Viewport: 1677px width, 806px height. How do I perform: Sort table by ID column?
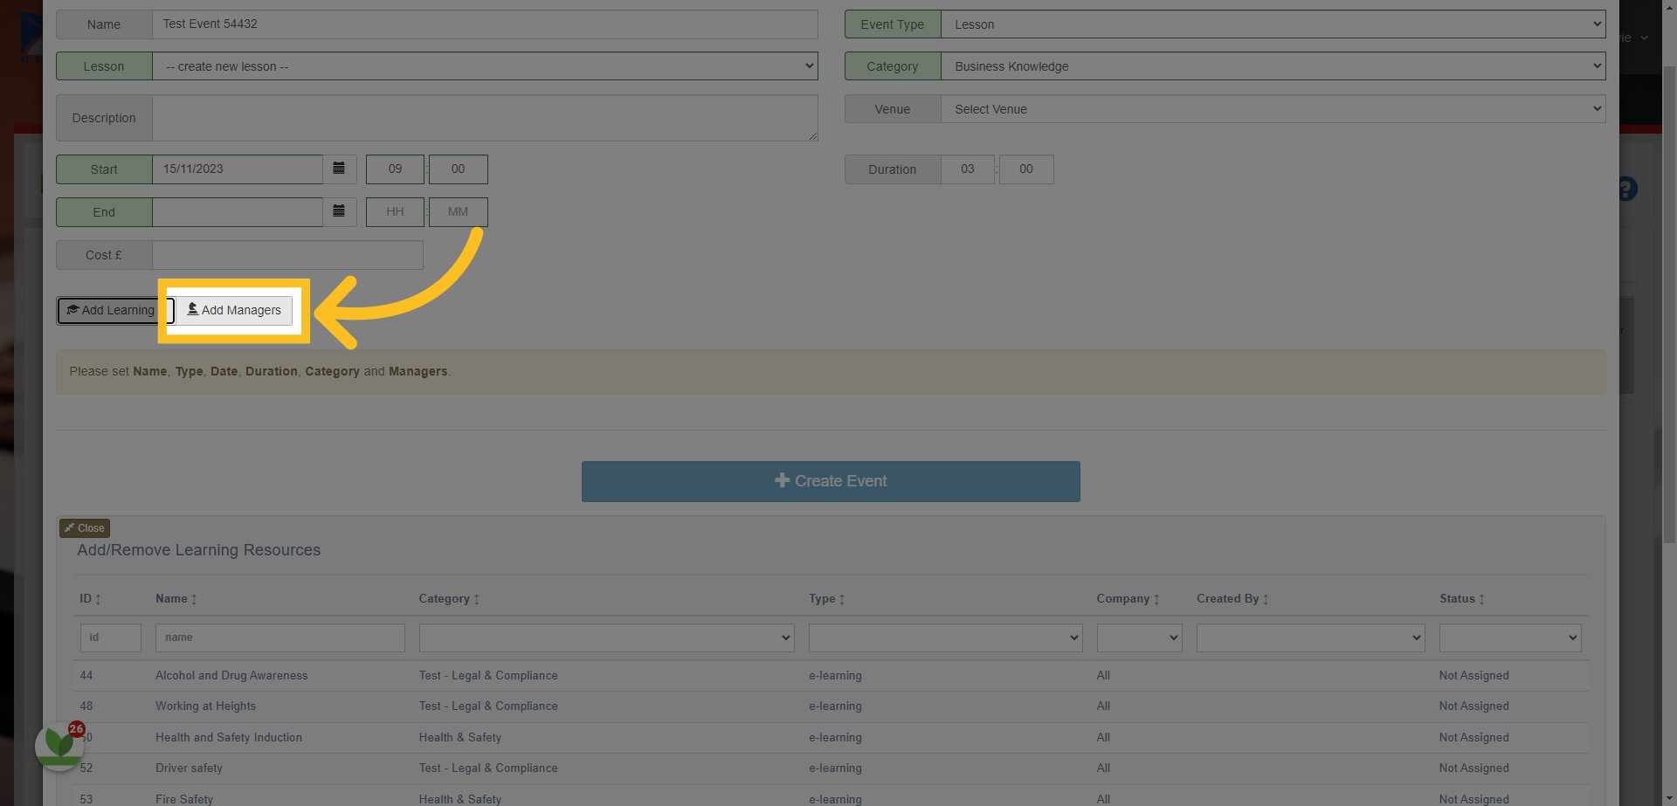click(90, 599)
